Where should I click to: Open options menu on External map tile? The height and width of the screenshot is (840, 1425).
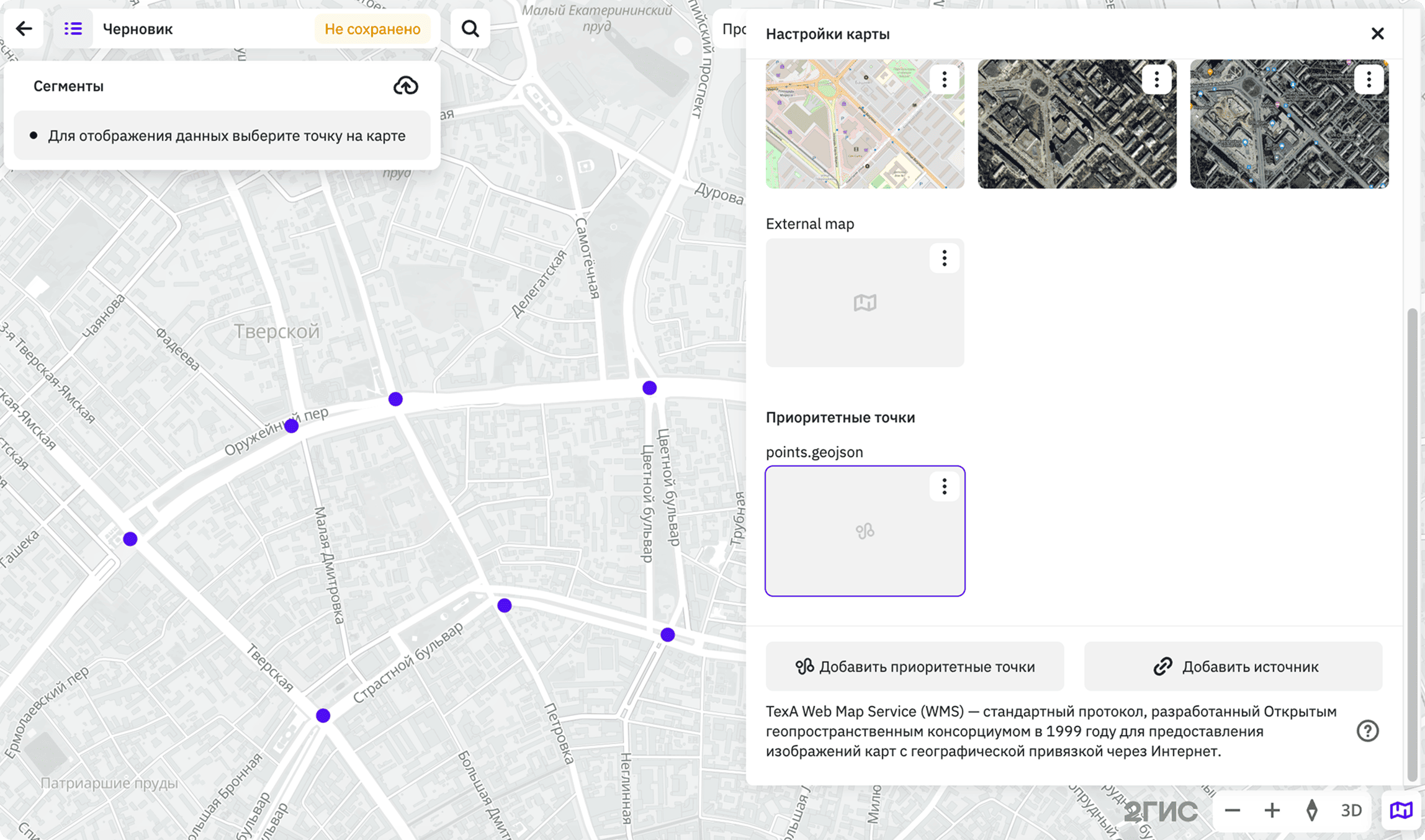944,258
